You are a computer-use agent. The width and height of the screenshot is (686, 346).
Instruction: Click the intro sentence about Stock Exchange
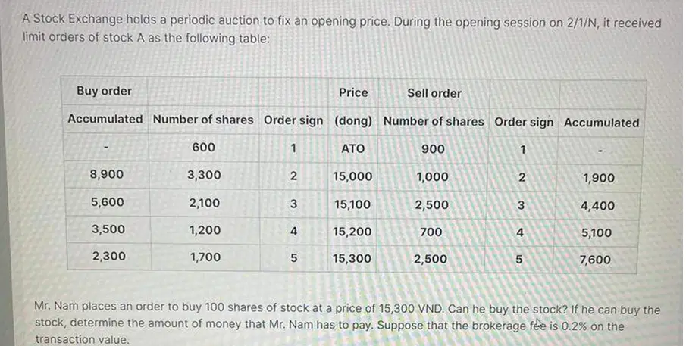(342, 30)
